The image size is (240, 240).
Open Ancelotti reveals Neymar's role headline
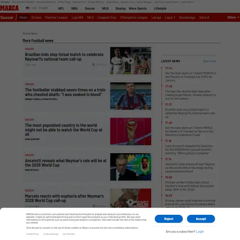click(x=66, y=163)
